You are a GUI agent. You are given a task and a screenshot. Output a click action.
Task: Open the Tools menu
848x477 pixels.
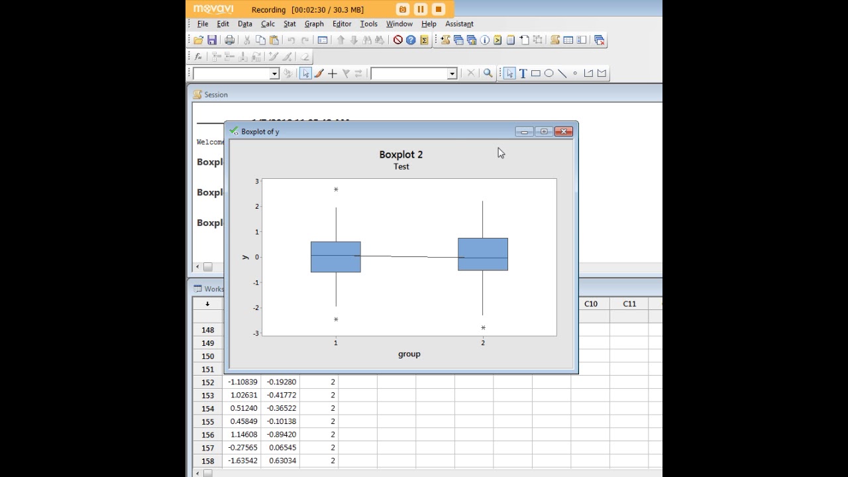[x=368, y=24]
